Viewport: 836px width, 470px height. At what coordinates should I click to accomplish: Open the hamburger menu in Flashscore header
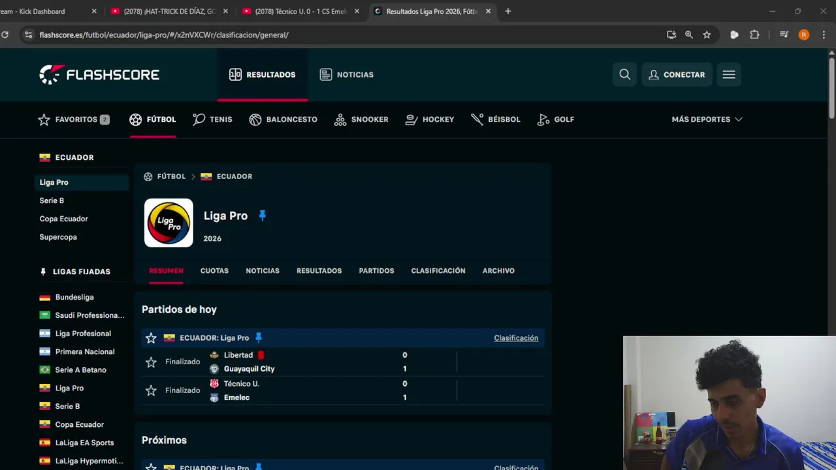729,74
